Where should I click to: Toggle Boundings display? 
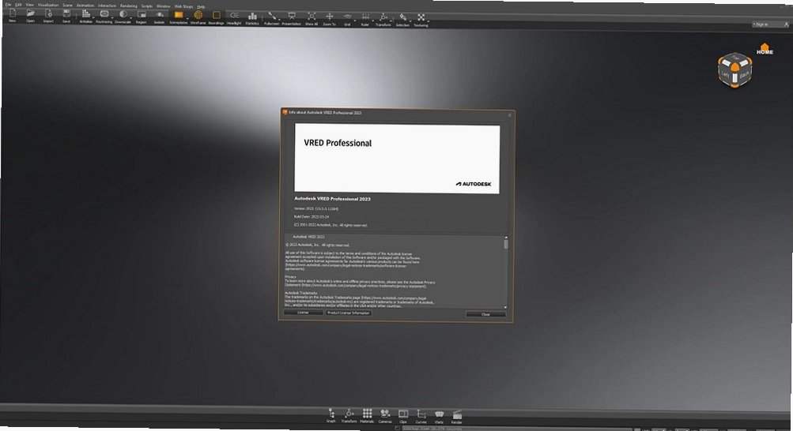tap(216, 17)
